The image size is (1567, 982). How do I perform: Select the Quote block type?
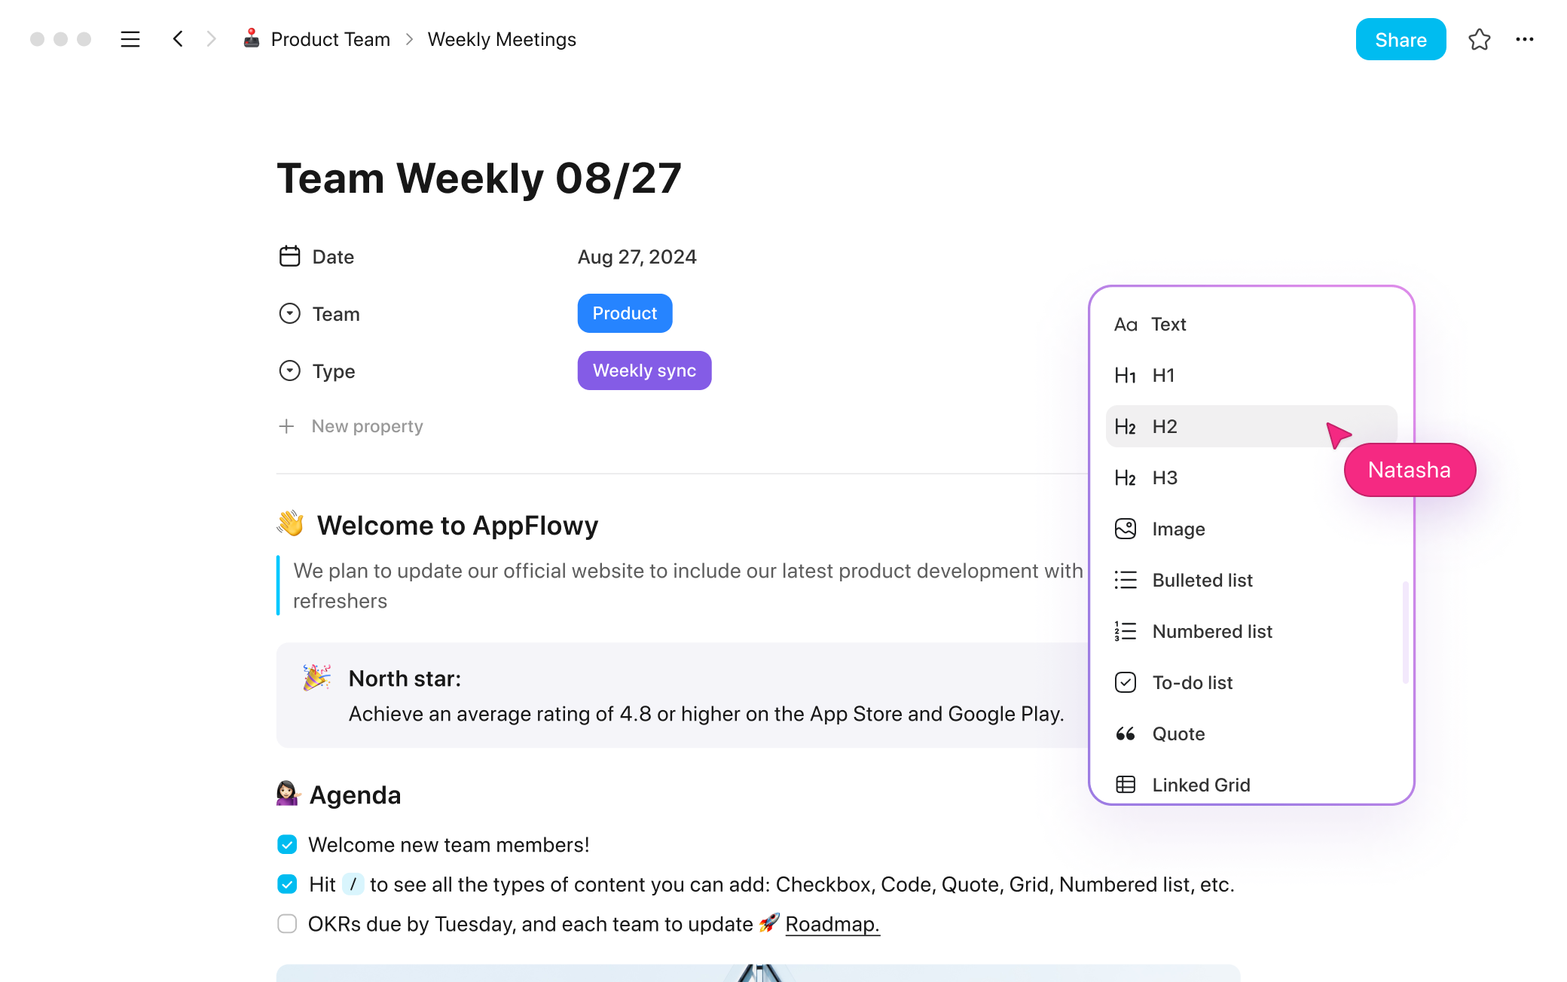pyautogui.click(x=1177, y=733)
